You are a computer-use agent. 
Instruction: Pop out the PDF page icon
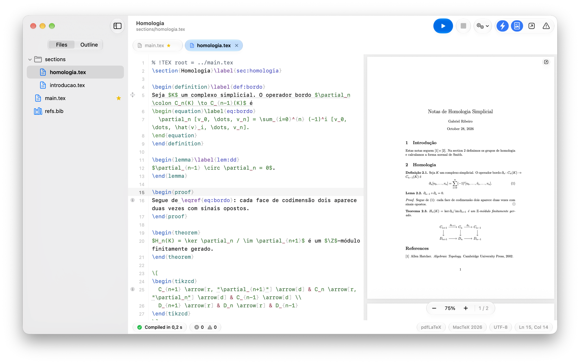(x=546, y=62)
